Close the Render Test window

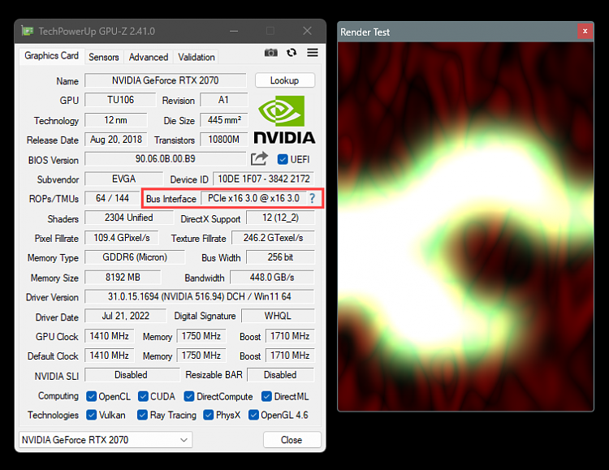[585, 31]
